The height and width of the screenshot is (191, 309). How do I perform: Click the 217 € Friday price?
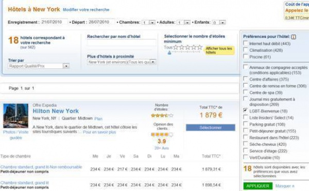coord(123,169)
